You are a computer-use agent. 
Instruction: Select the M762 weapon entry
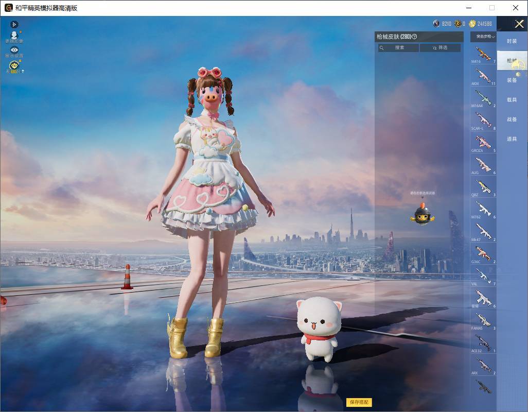[483, 210]
